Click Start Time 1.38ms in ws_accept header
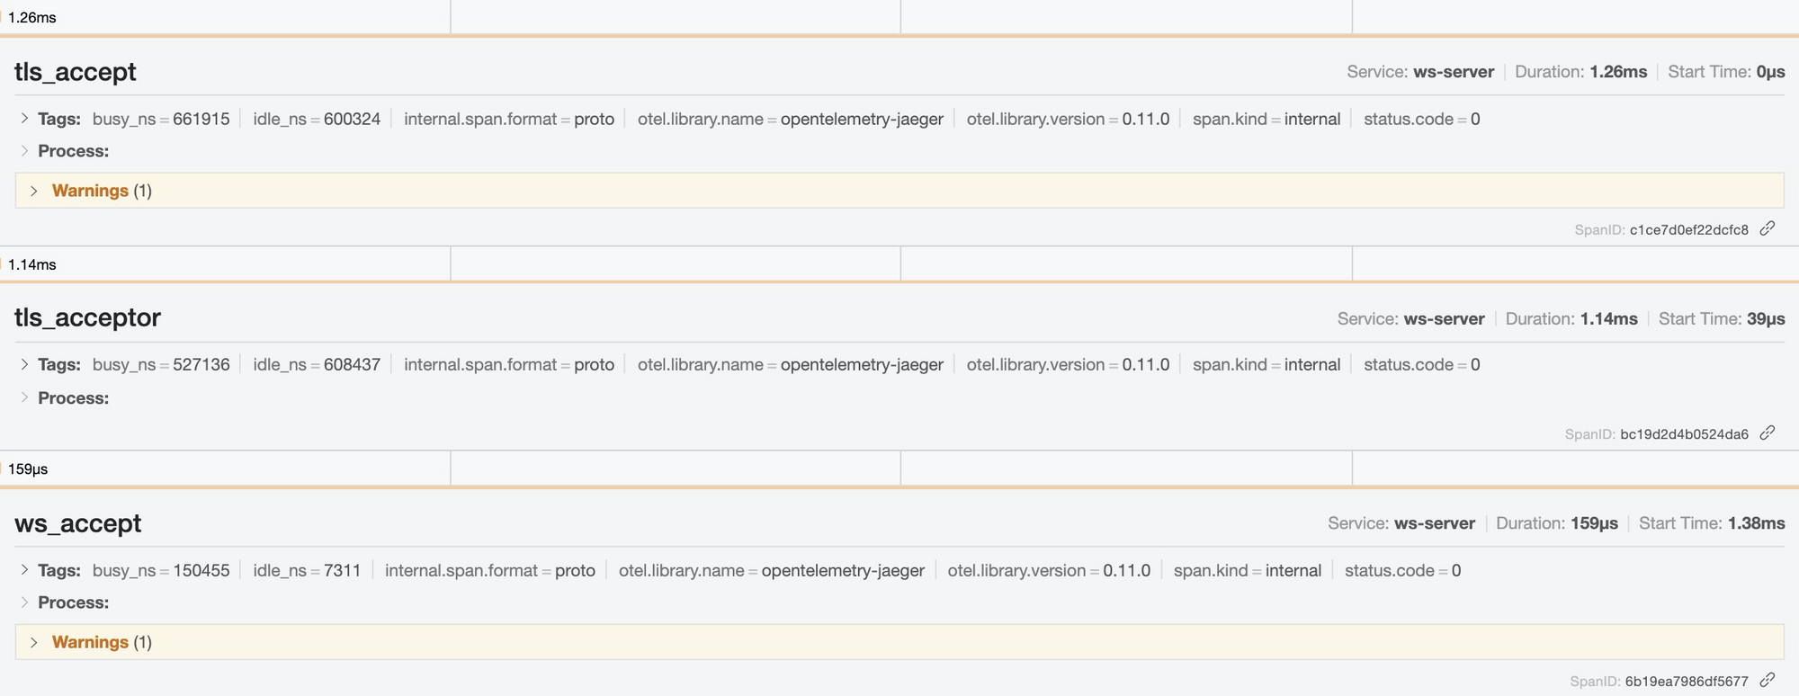1799x696 pixels. (1712, 523)
